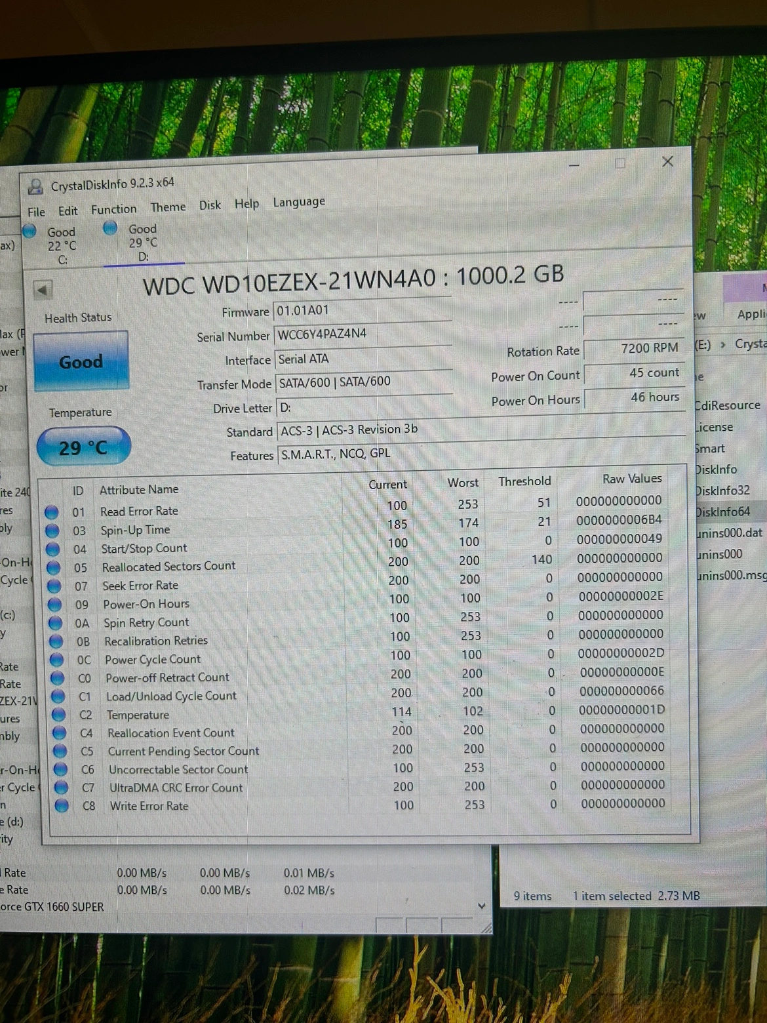Open the Disk menu
Viewport: 767px width, 1023px height.
pos(210,205)
